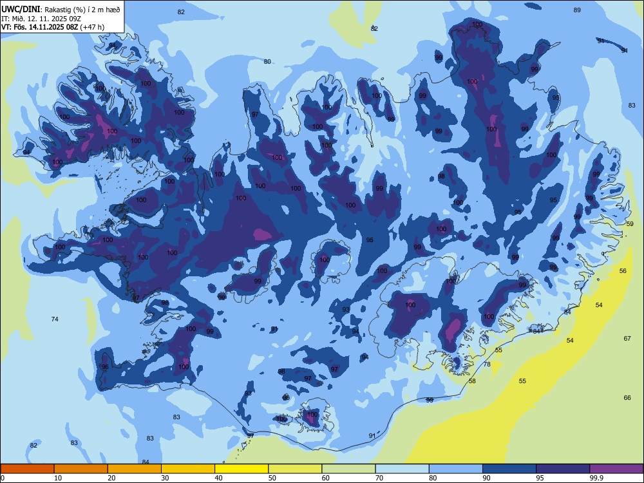Select the 40–50 bright yellow legend swatch
The image size is (644, 483).
pyautogui.click(x=241, y=469)
